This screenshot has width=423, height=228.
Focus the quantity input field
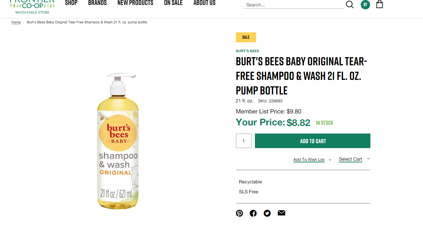coord(244,141)
